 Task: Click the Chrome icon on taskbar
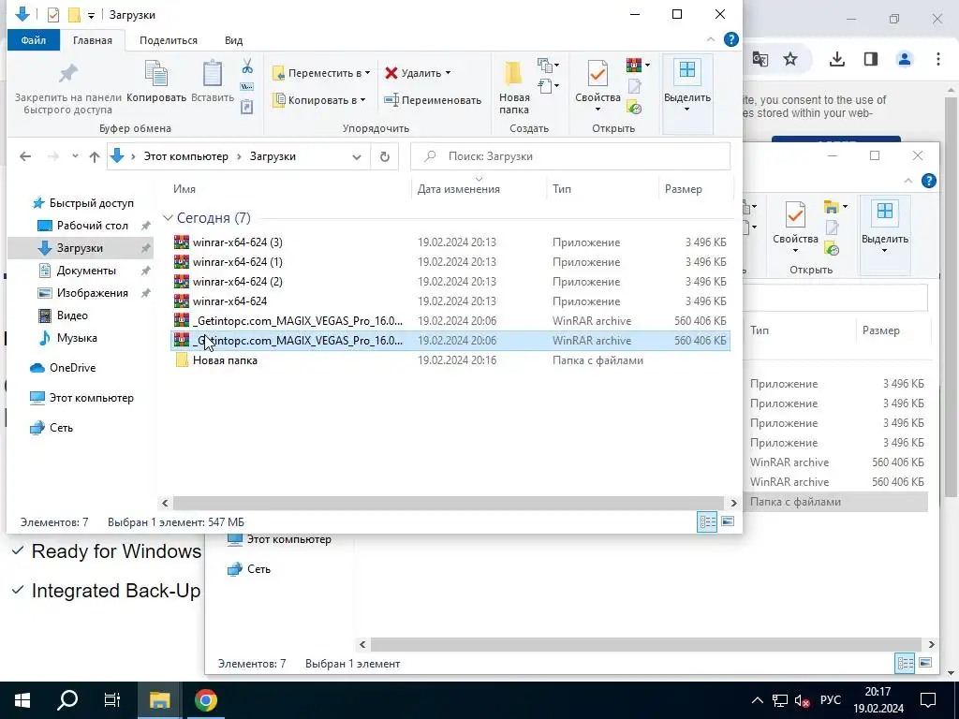[206, 700]
